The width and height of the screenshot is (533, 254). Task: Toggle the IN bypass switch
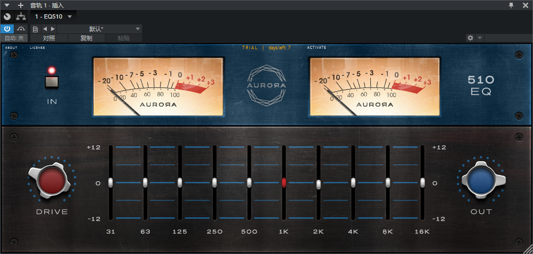[52, 82]
